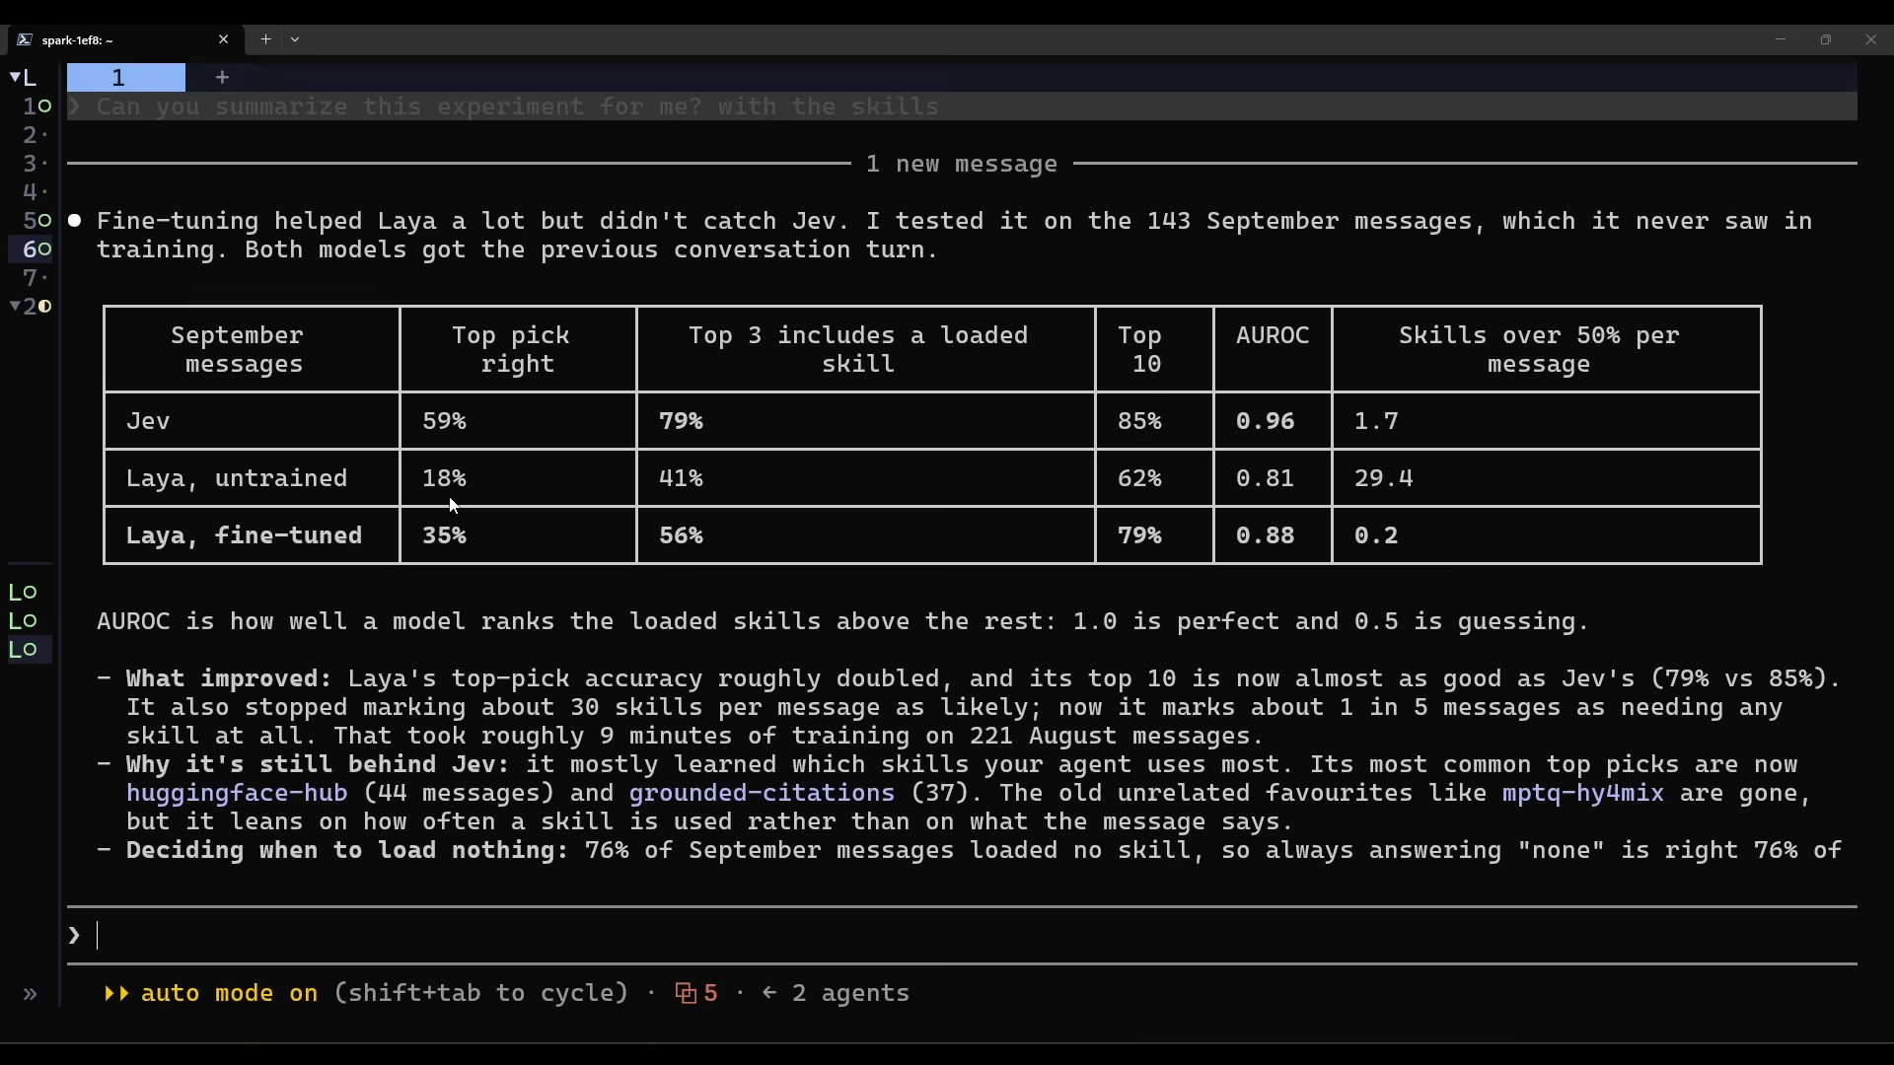Open the mptq-hy4mix skill link
This screenshot has height=1065, width=1894.
1582,793
